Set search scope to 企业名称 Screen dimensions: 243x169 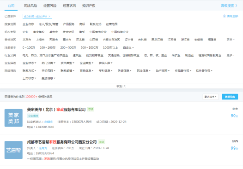pos(28,24)
